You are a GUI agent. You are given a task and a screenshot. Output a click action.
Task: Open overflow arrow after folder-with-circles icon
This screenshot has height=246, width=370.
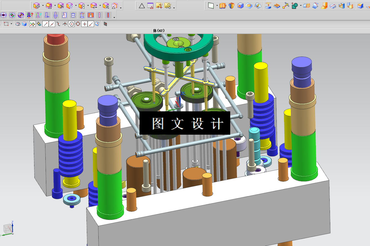[x=174, y=8]
